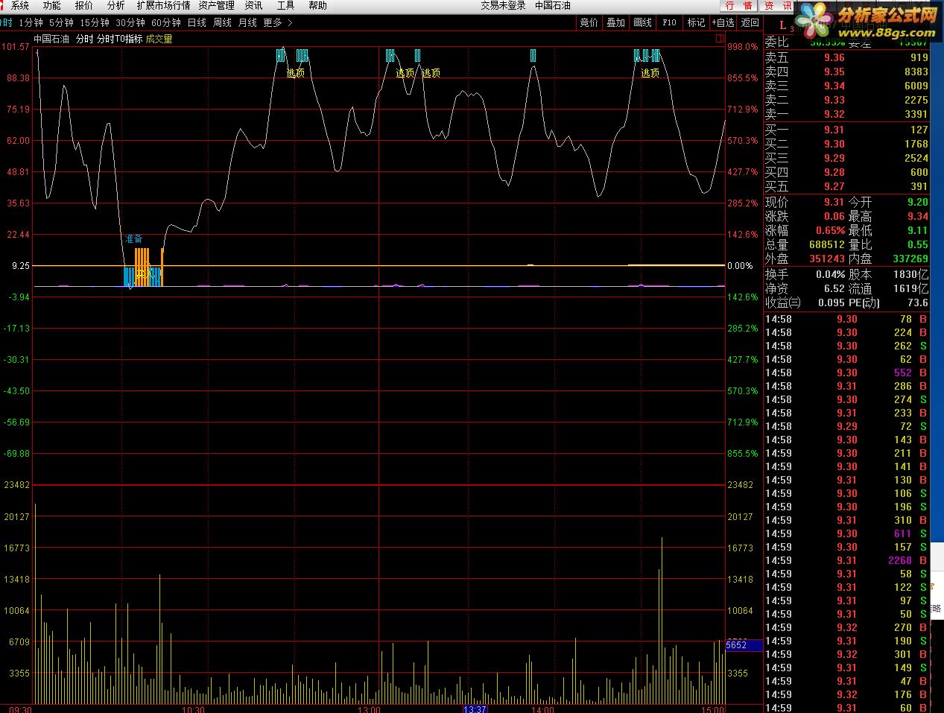Screen dimensions: 944x713
Task: Open the 功能 menu
Action: click(x=51, y=5)
